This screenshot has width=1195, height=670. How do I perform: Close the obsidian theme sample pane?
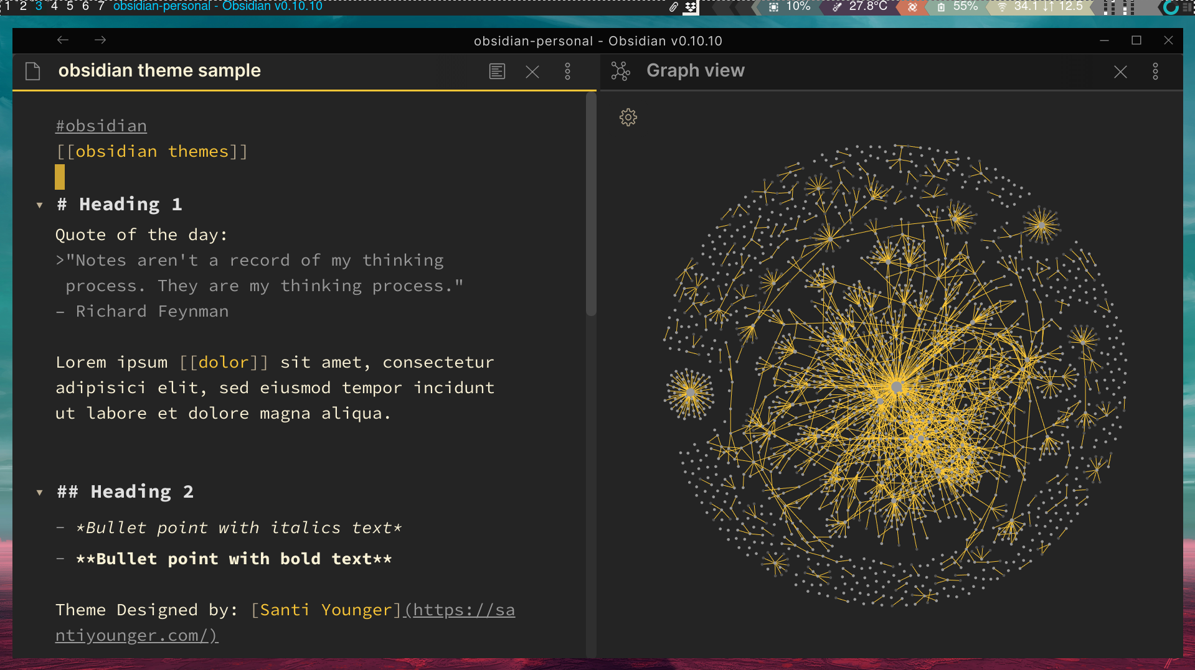tap(532, 72)
